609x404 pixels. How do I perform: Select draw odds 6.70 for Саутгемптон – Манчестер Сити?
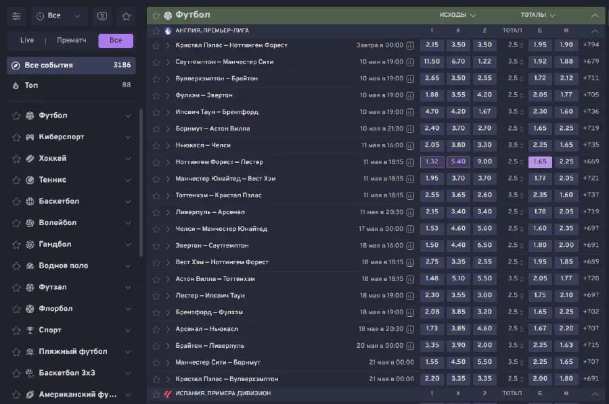point(458,61)
